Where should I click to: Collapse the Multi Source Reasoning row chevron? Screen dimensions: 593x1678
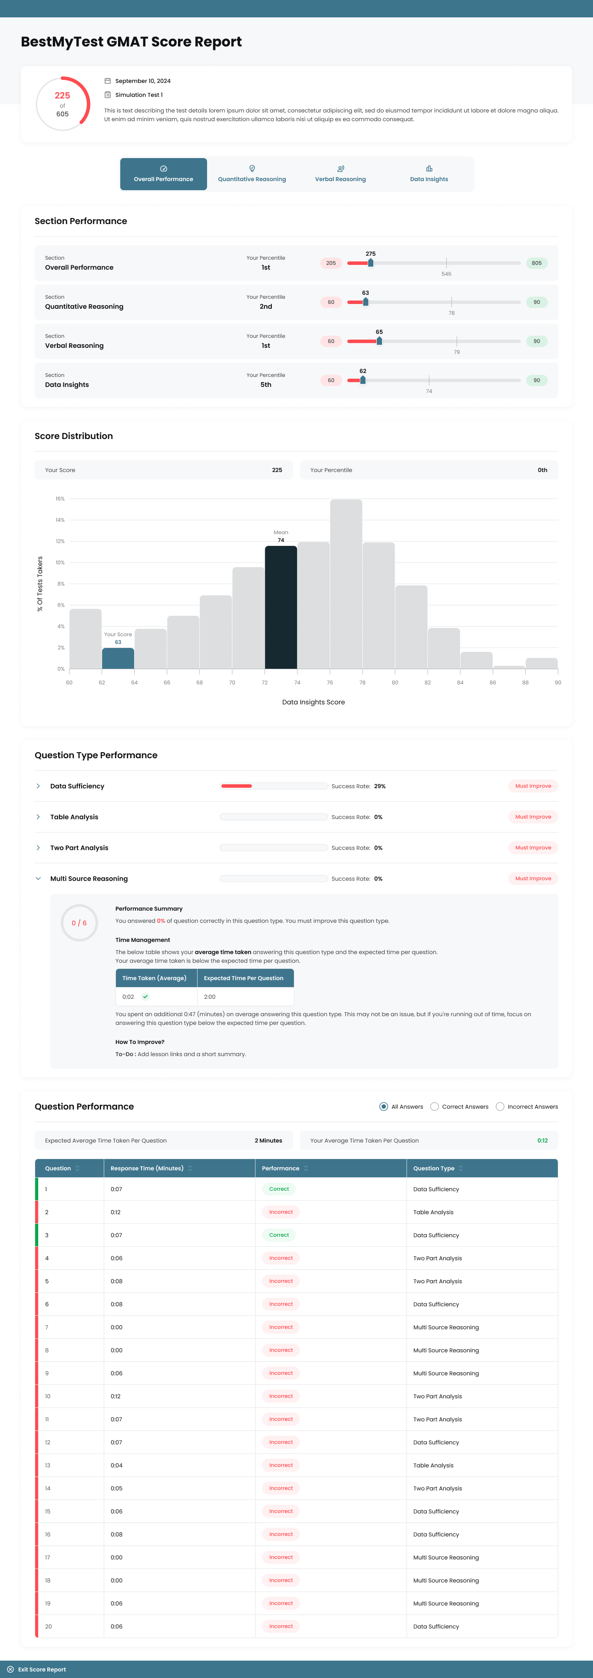click(38, 879)
